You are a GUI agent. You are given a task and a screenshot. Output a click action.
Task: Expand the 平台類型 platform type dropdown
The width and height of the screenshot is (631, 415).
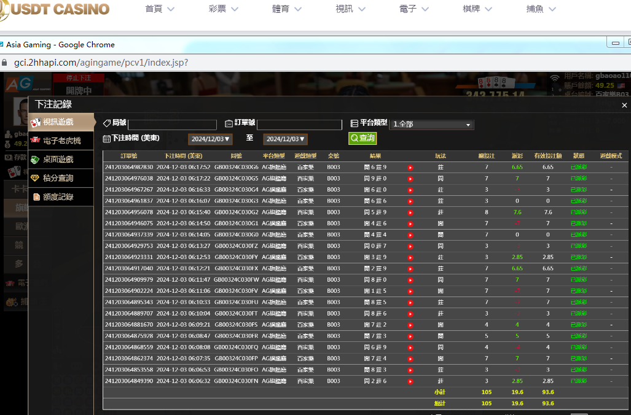click(433, 125)
